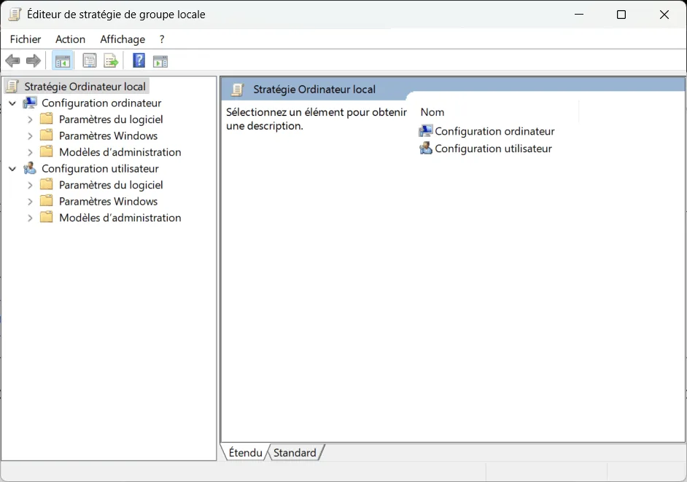
Task: Click the user icon of Configuration utilisateur in tree
Action: (30, 168)
